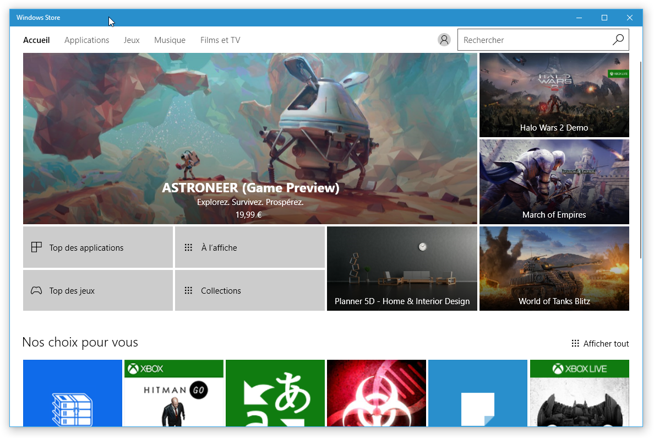Image resolution: width=654 pixels, height=438 pixels.
Task: Click the Top des applications button
Action: tap(98, 247)
